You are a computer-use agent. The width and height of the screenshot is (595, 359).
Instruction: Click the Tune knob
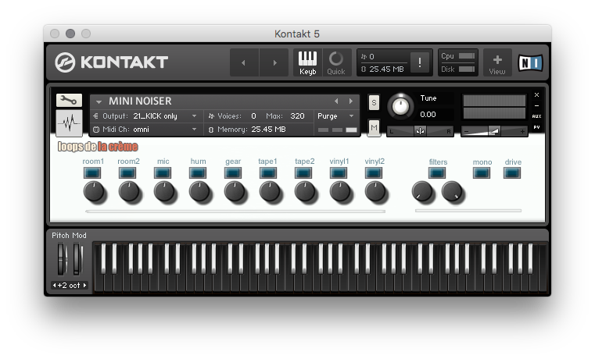[400, 106]
